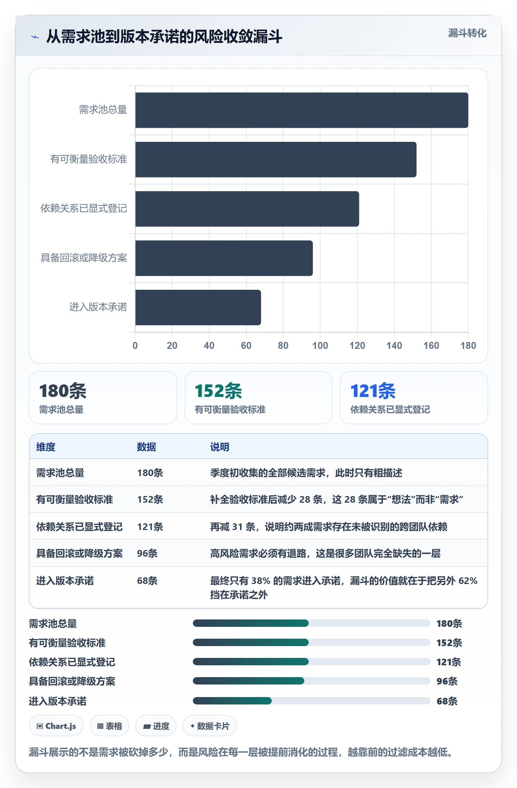
Task: Click description starting 最终只有 38%
Action: 344,588
